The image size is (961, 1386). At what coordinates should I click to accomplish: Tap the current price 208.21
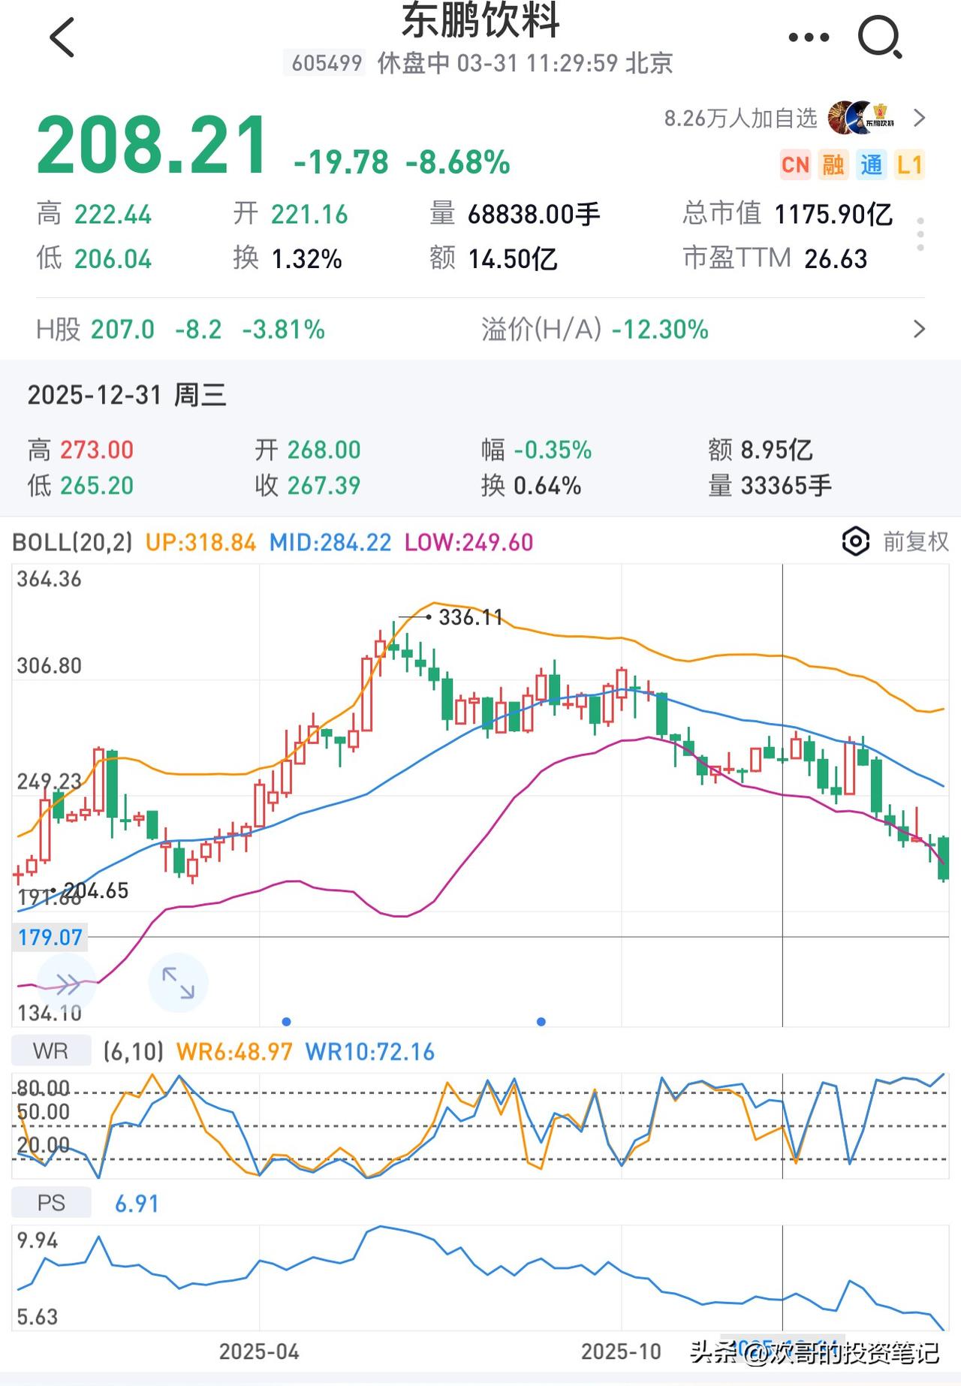pyautogui.click(x=152, y=145)
